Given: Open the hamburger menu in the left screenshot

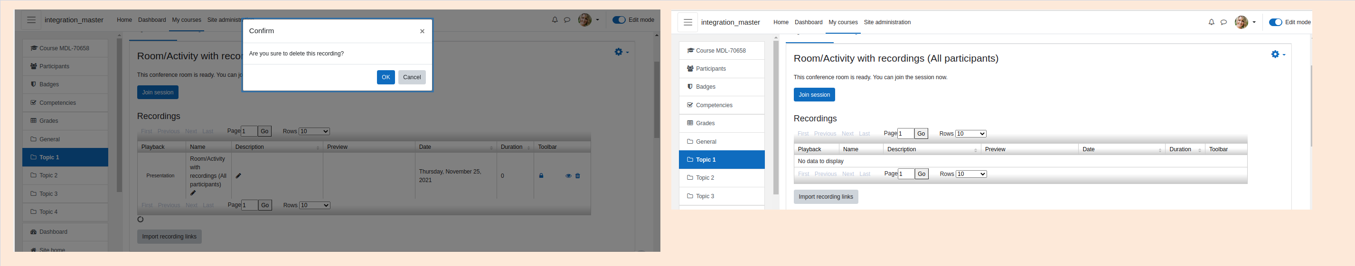Looking at the screenshot, I should [31, 20].
